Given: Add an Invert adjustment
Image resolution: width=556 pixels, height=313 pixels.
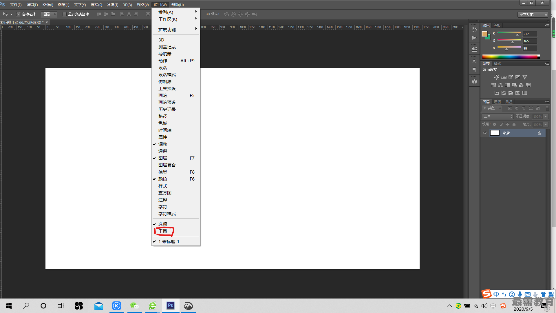Looking at the screenshot, I should (x=497, y=93).
